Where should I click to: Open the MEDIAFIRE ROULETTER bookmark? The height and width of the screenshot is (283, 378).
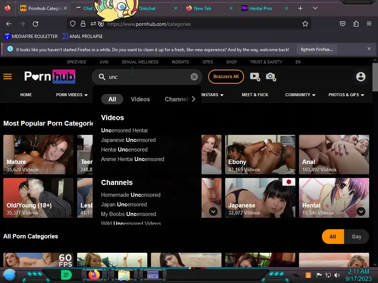click(31, 36)
